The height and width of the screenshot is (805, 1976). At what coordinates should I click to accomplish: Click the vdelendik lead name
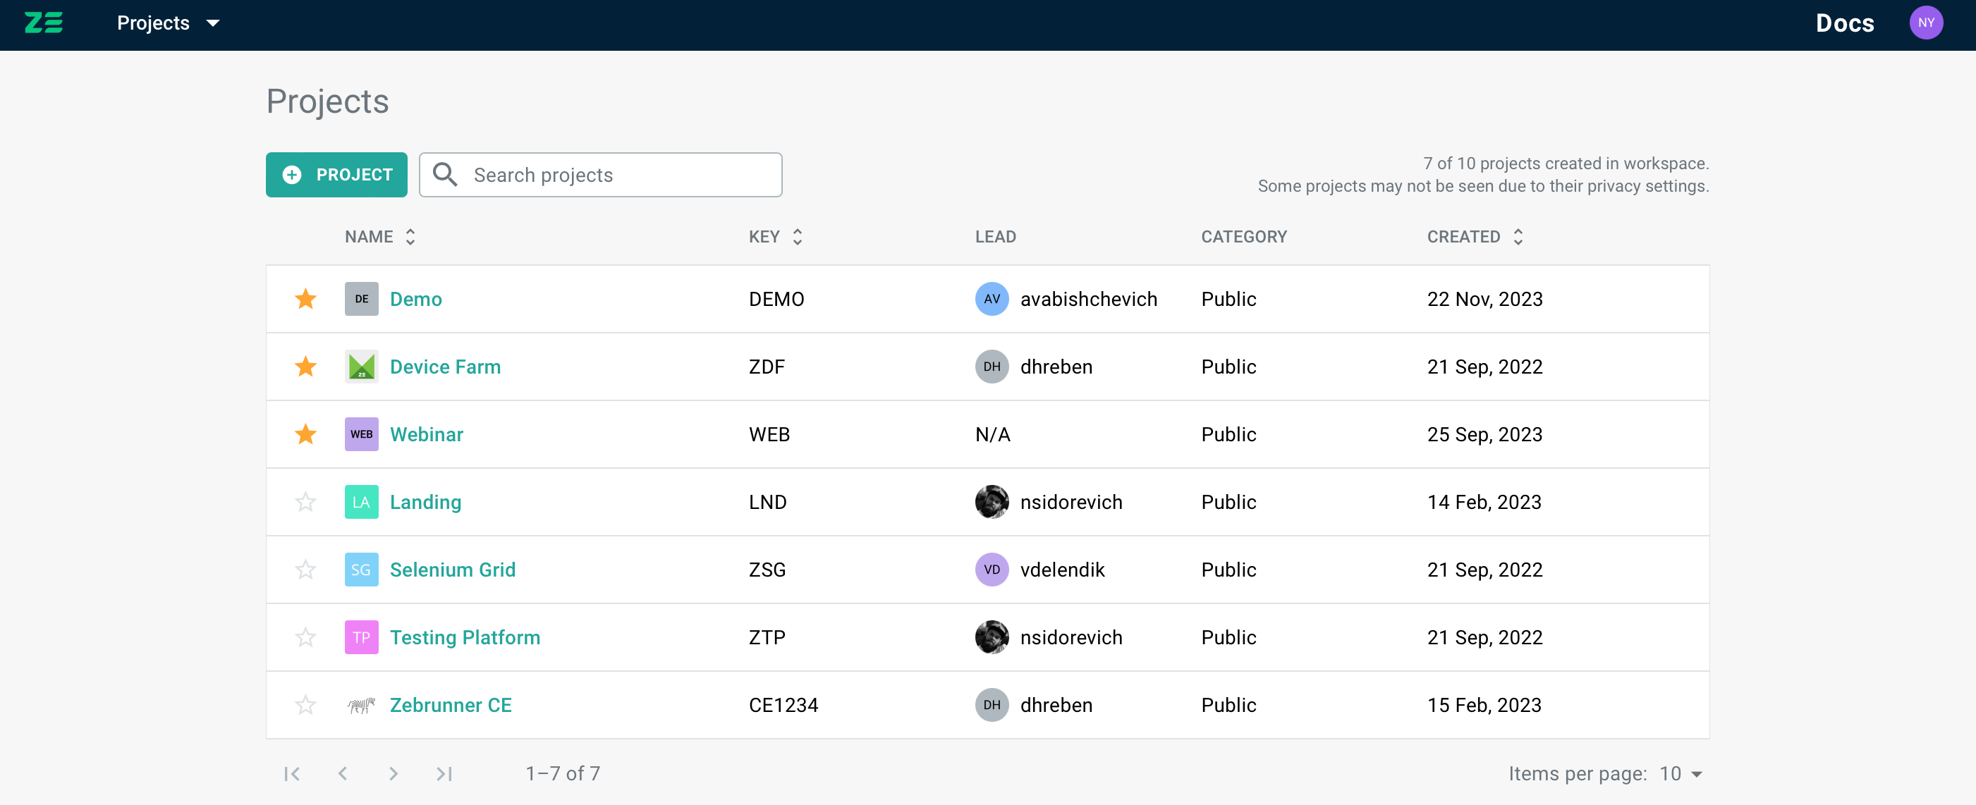[1061, 570]
